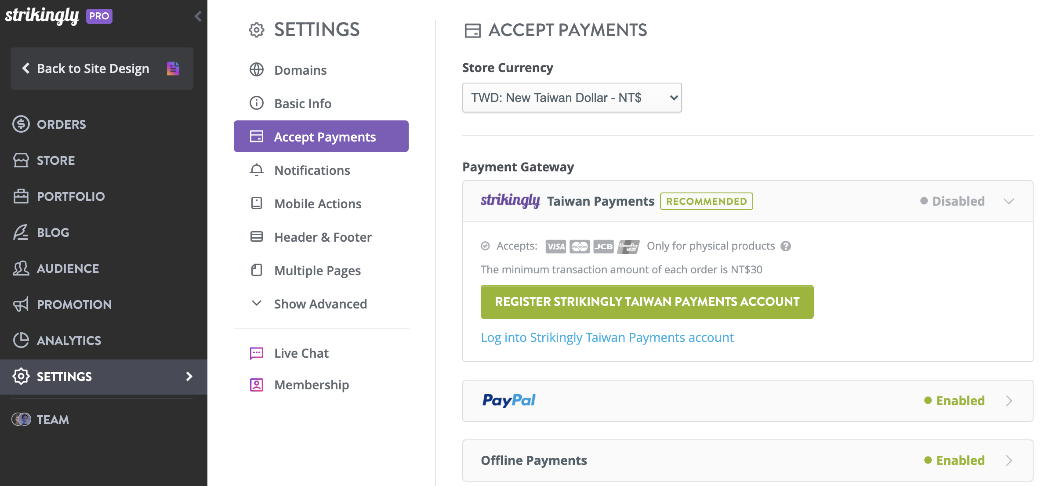Open the Analytics section
Image resolution: width=1045 pixels, height=486 pixels.
pos(68,340)
